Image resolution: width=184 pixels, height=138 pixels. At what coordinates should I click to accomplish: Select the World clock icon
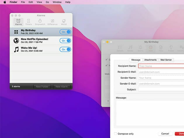click(x=63, y=22)
